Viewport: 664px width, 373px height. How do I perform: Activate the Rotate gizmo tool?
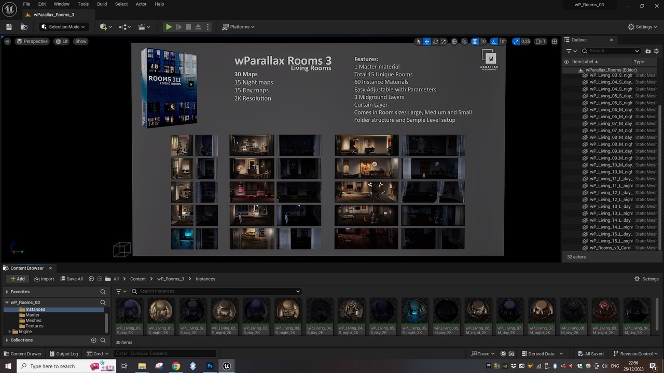pos(435,41)
